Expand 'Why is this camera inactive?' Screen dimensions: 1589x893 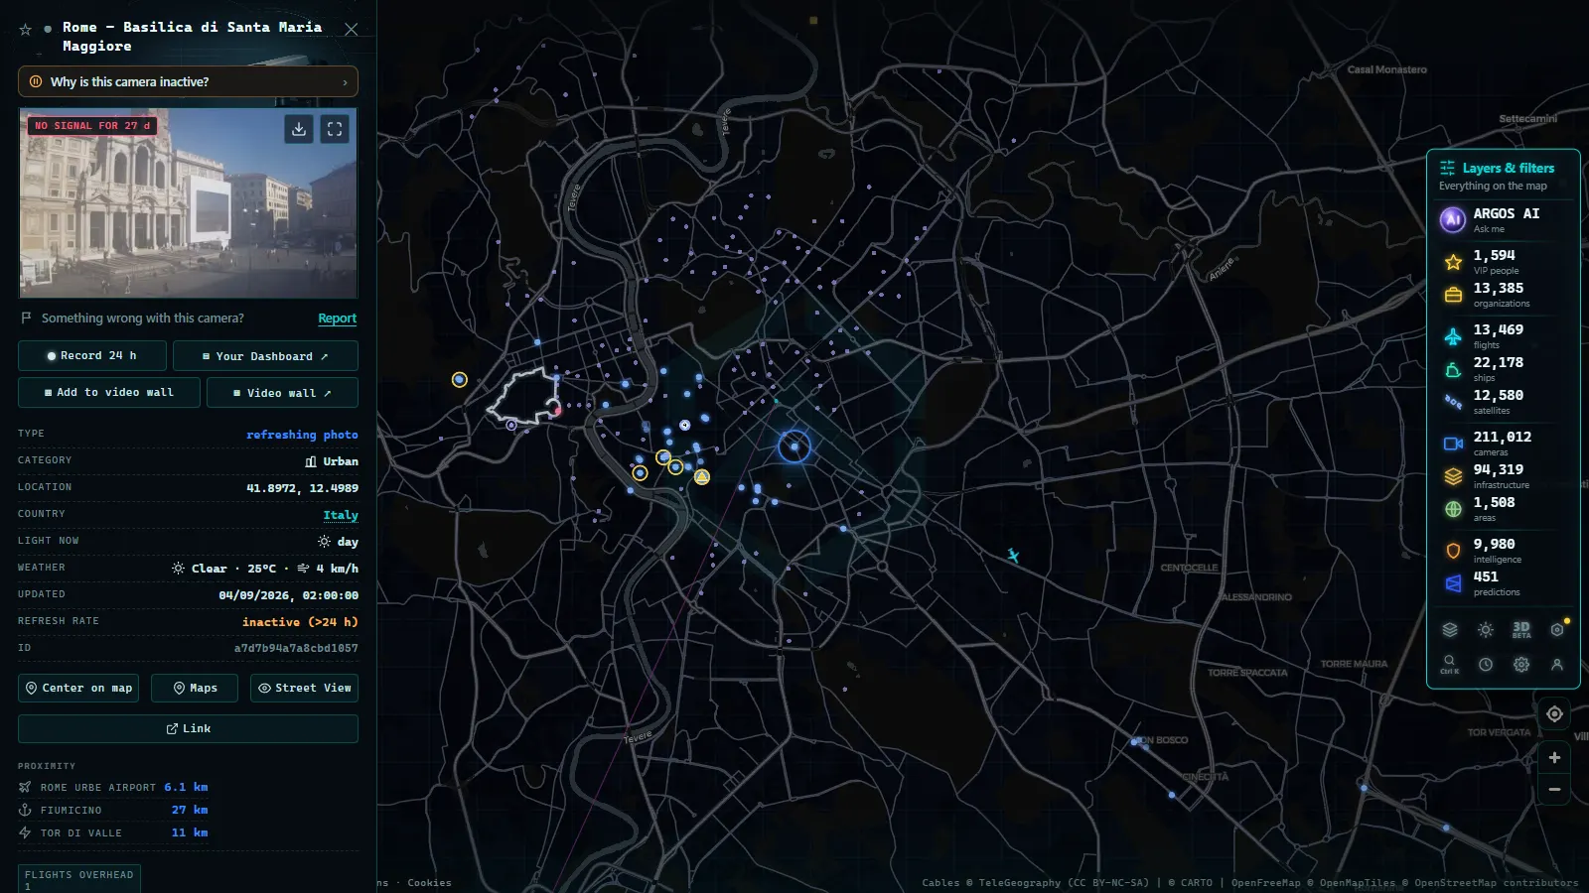[188, 81]
